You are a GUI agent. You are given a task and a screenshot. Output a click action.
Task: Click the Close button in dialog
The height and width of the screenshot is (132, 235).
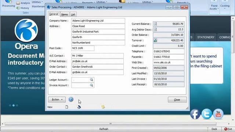click(x=177, y=100)
